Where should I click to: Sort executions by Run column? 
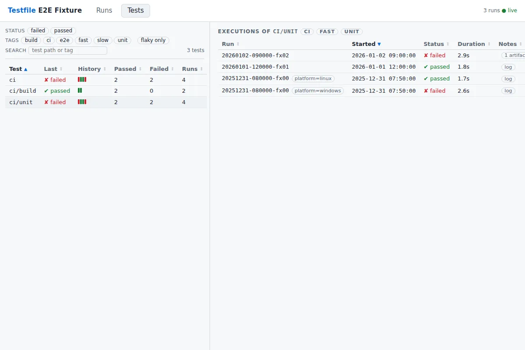(x=231, y=44)
